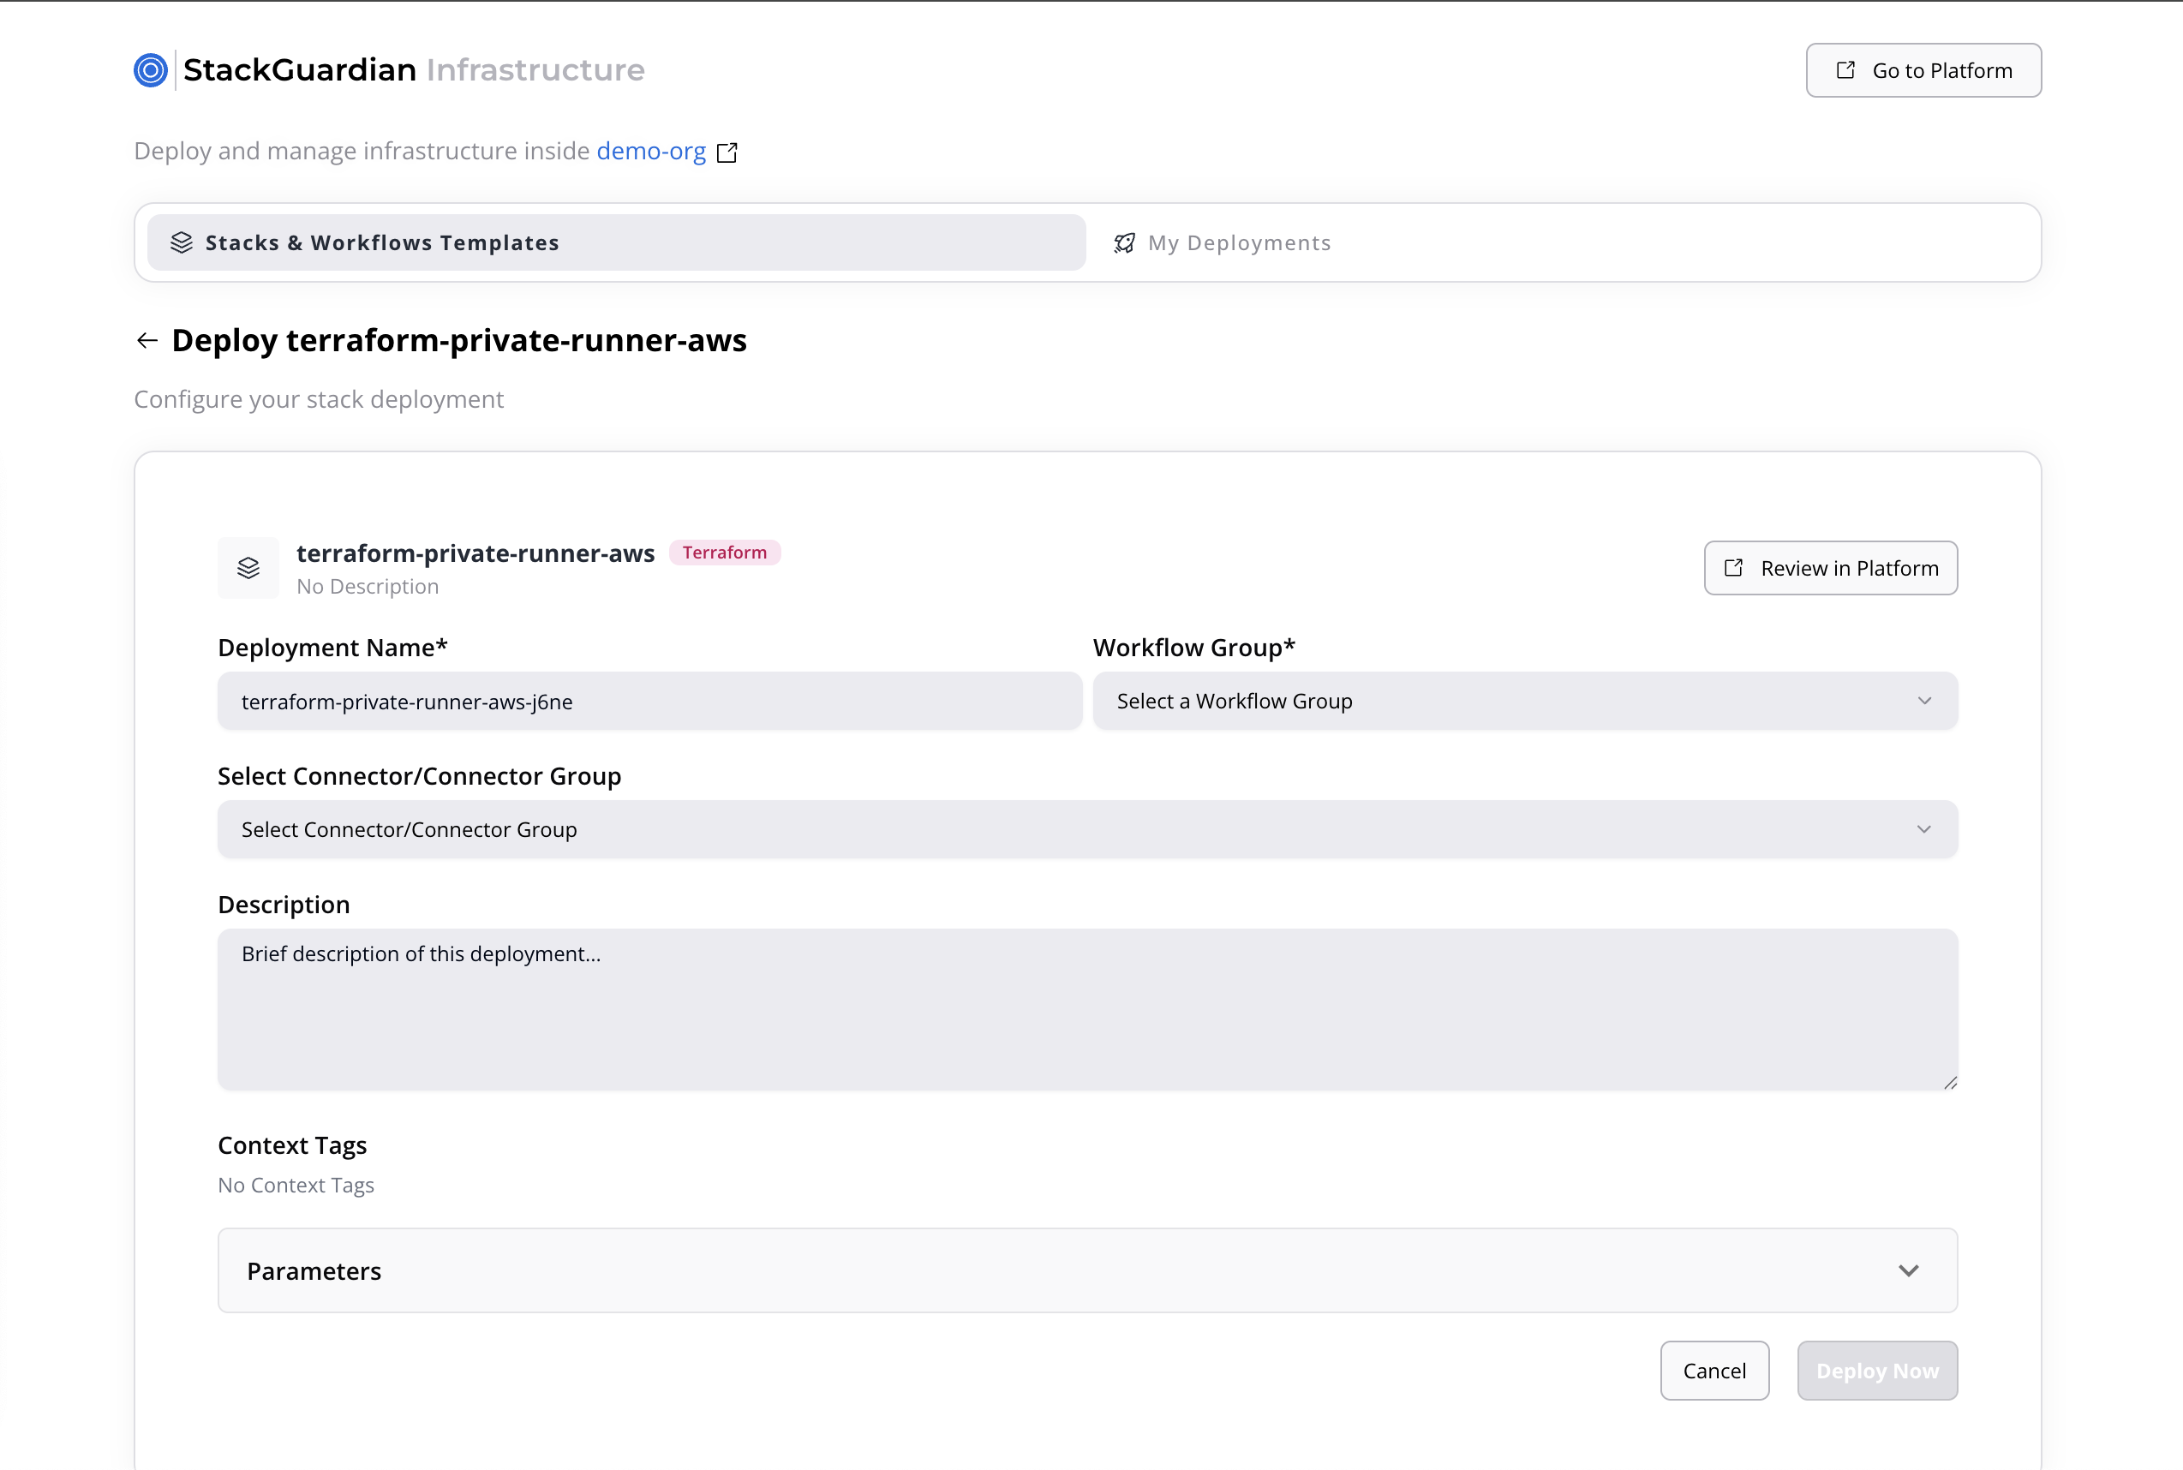Screen dimensions: 2183x1470
Task: Open the demo-org link
Action: pyautogui.click(x=651, y=151)
